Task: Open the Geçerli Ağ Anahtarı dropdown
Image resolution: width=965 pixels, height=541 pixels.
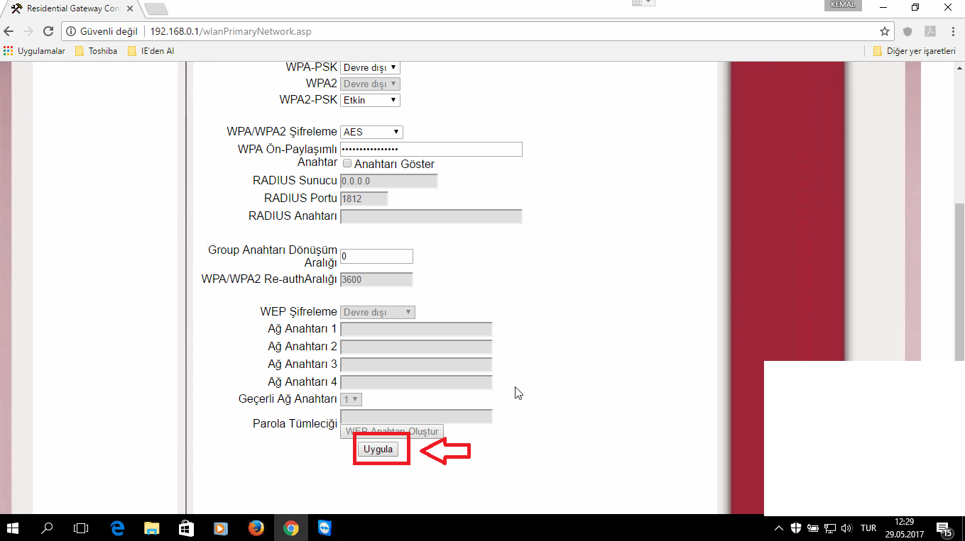Action: 351,399
